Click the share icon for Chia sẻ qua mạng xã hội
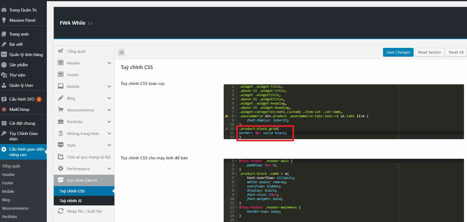This screenshot has width=467, height=222. 61,157
